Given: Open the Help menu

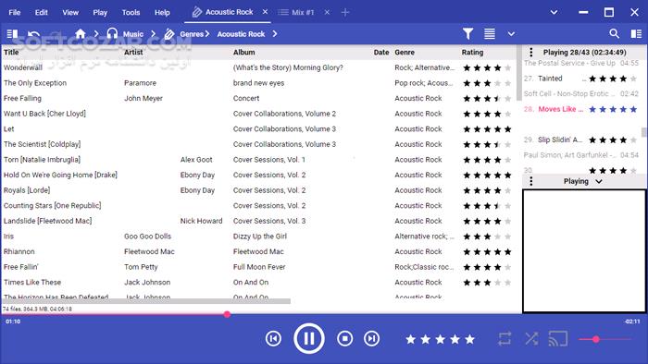Looking at the screenshot, I should [162, 12].
